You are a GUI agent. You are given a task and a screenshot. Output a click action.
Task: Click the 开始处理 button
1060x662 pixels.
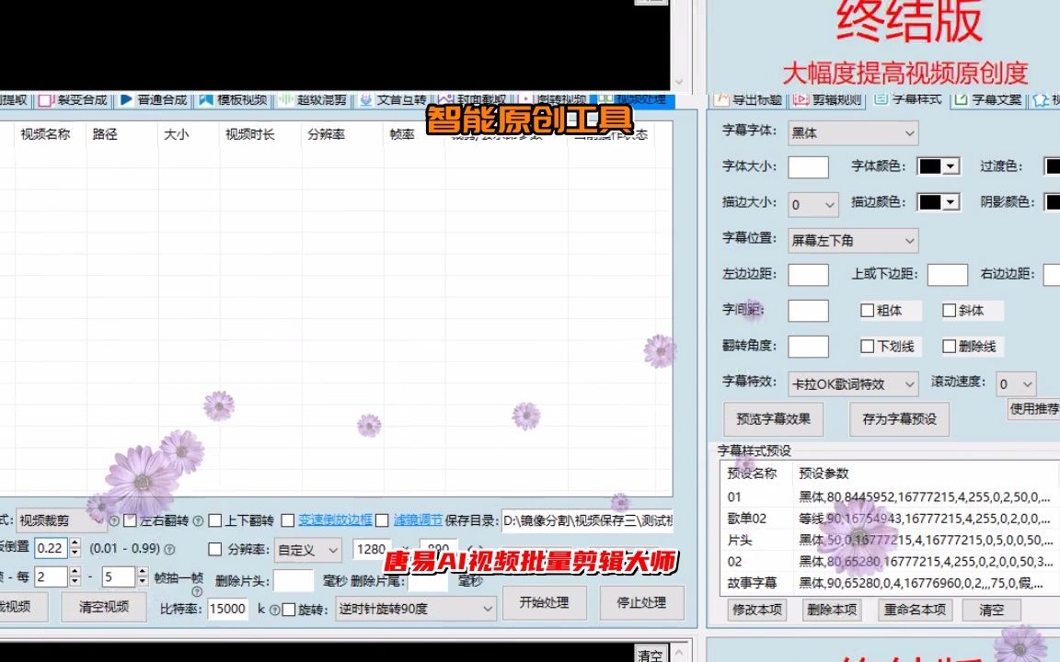tap(545, 603)
